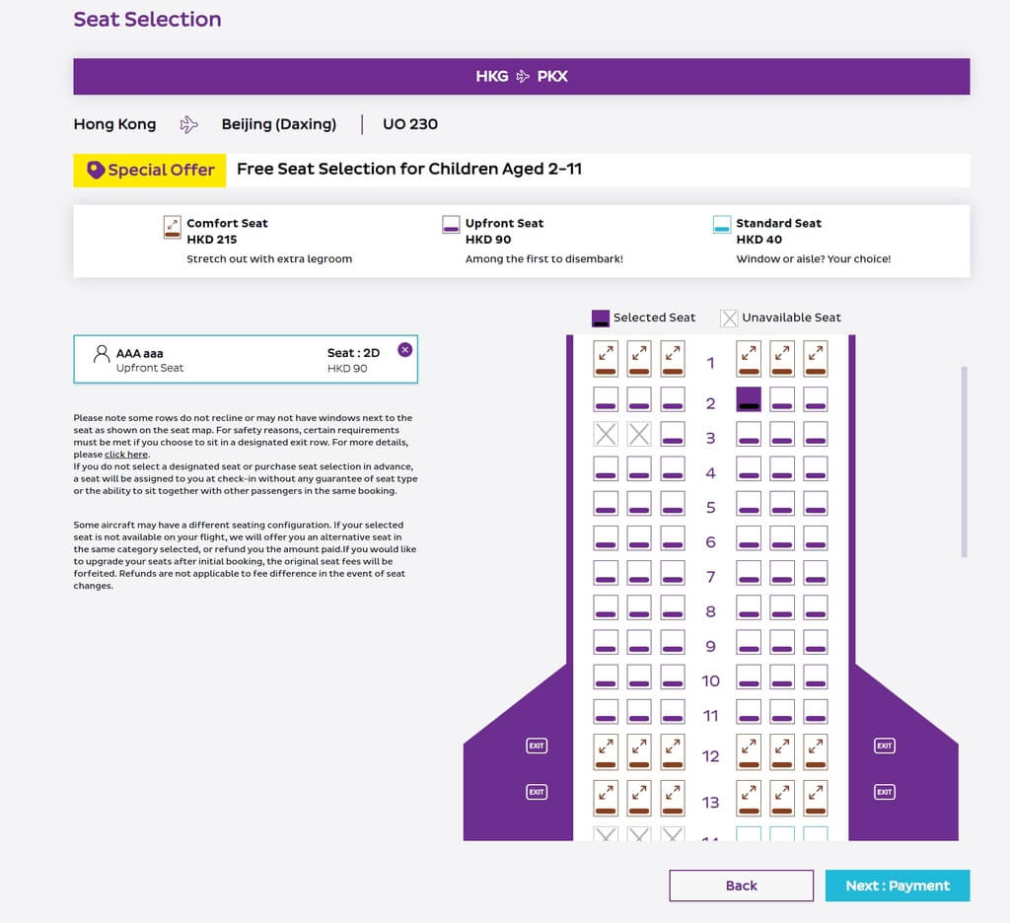Pick the leftmost upfront seat in row 2
The height and width of the screenshot is (923, 1010).
tap(605, 398)
